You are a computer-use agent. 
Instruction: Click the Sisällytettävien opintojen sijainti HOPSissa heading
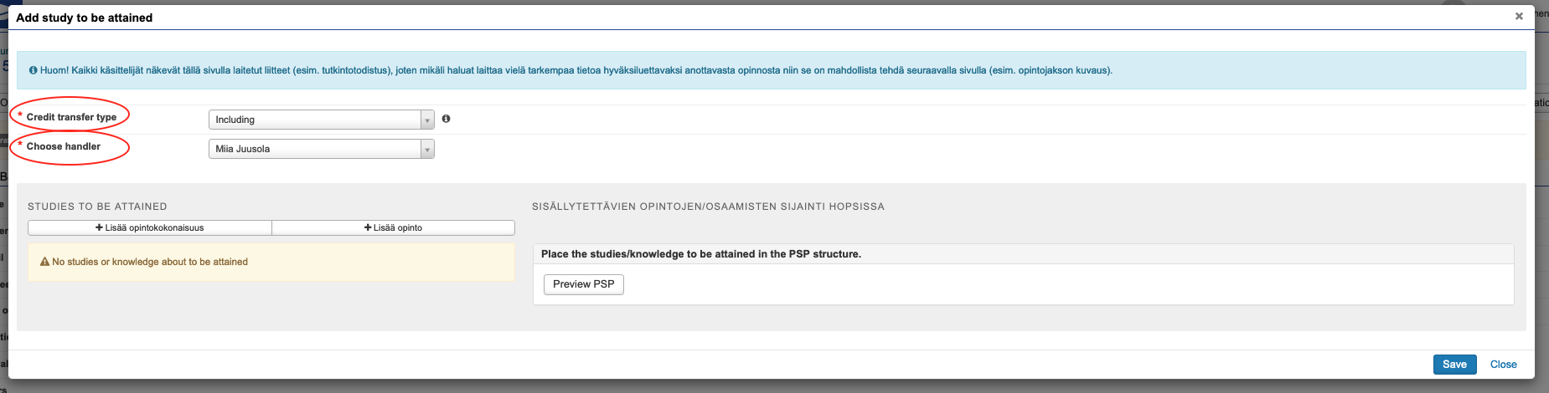[x=708, y=207]
